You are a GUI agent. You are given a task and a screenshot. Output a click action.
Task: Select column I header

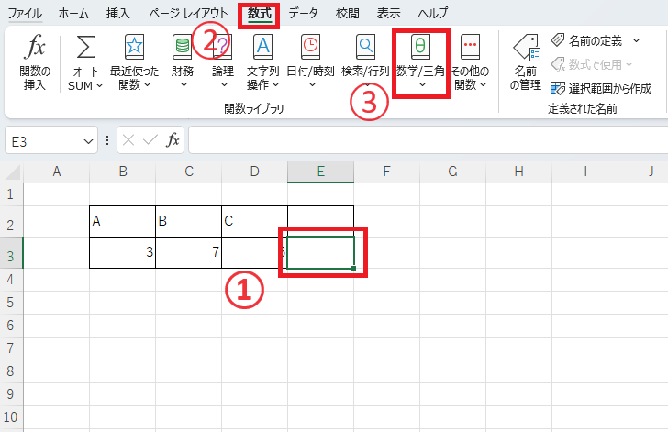point(584,172)
